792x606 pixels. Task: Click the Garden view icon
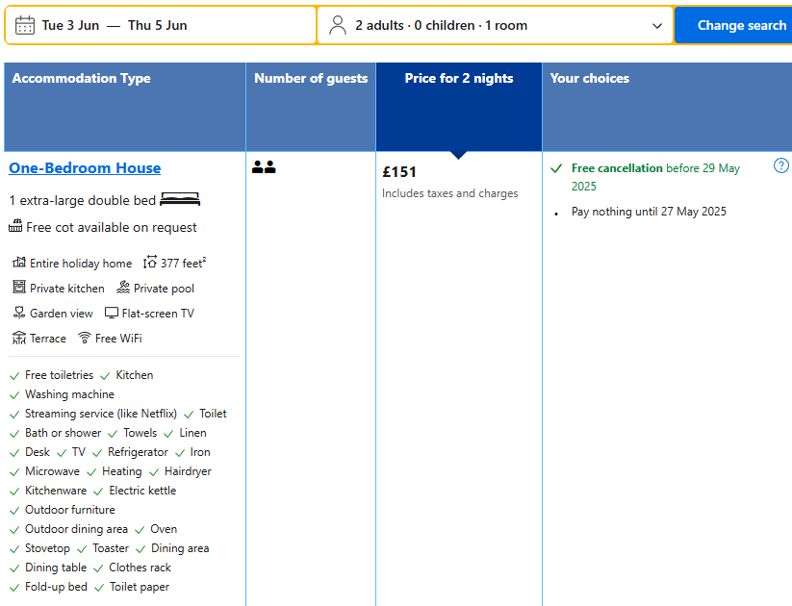pyautogui.click(x=19, y=313)
